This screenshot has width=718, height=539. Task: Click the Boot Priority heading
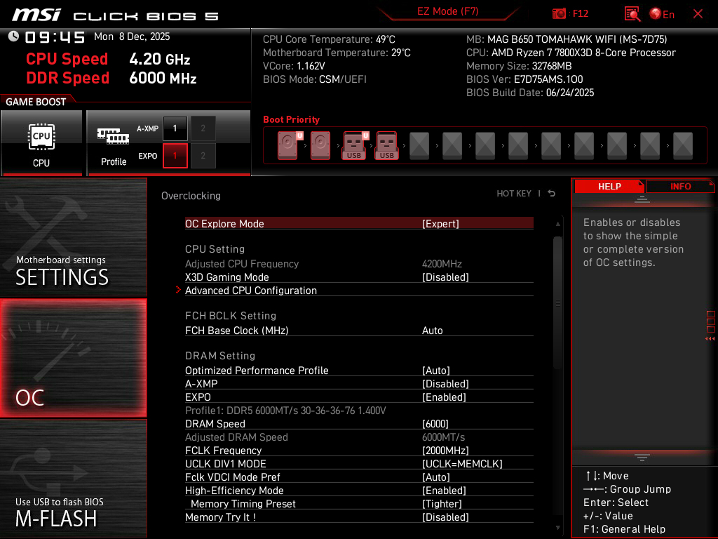[x=291, y=119]
